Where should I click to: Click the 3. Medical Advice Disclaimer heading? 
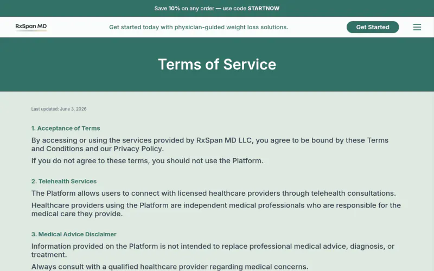pyautogui.click(x=74, y=234)
